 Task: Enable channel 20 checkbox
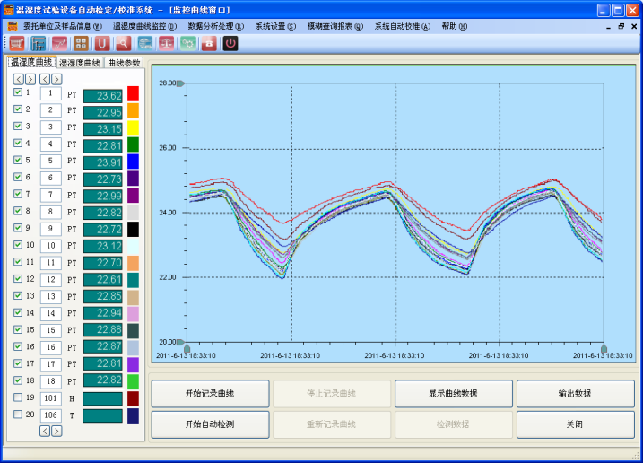coord(18,414)
